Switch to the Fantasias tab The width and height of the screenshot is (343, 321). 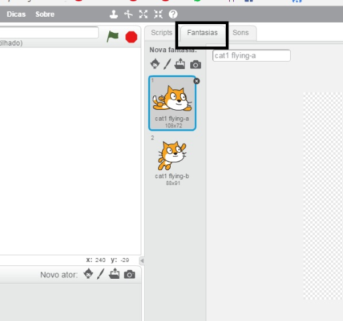coord(202,33)
